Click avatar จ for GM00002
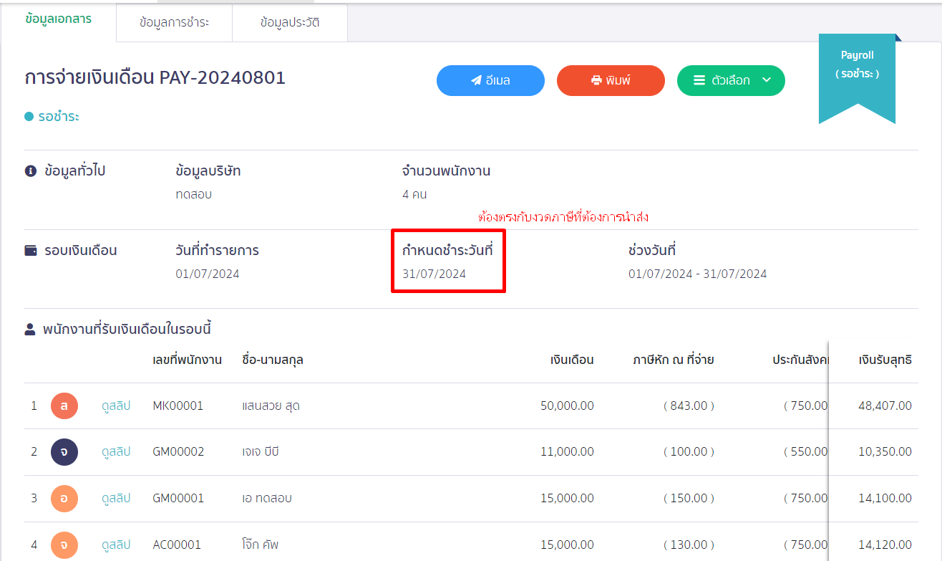 pos(64,452)
